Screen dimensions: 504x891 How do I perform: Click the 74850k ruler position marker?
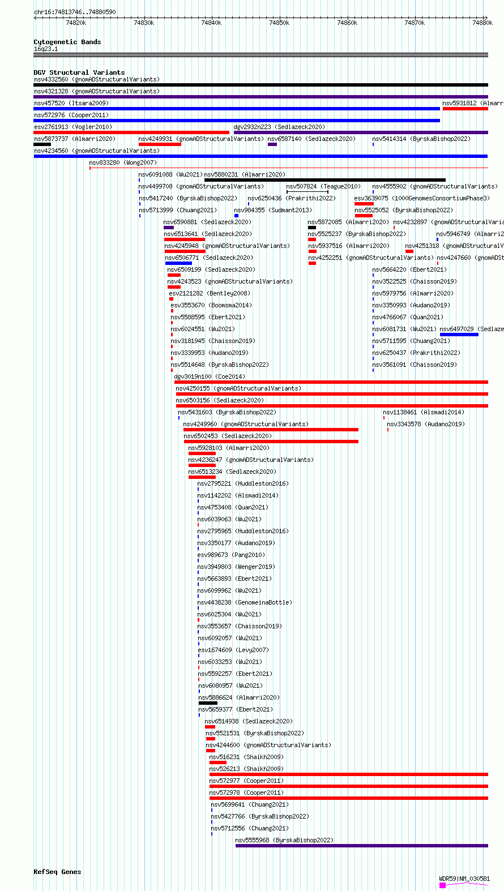pyautogui.click(x=279, y=23)
